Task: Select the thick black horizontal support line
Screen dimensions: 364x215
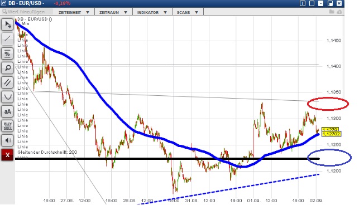Action: coord(167,159)
